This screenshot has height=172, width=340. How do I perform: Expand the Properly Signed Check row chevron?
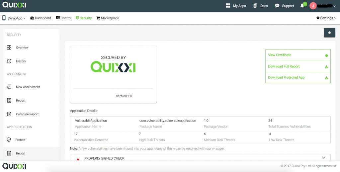click(324, 157)
